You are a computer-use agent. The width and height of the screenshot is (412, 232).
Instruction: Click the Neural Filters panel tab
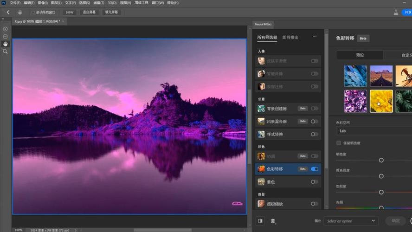263,24
